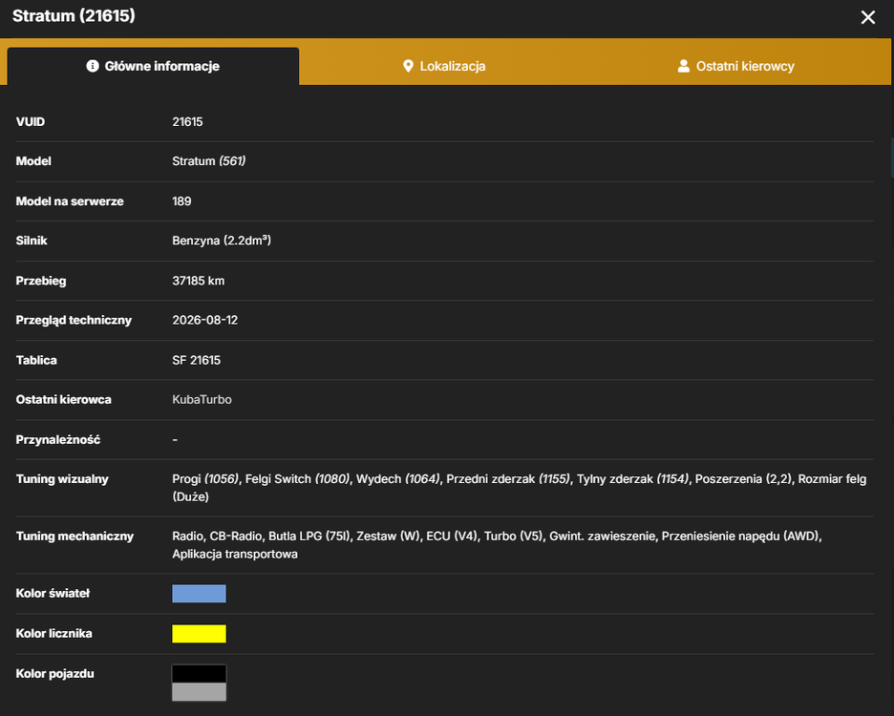Click the blue Kolor świateł swatch
Viewport: 894px width, 716px height.
pos(199,594)
